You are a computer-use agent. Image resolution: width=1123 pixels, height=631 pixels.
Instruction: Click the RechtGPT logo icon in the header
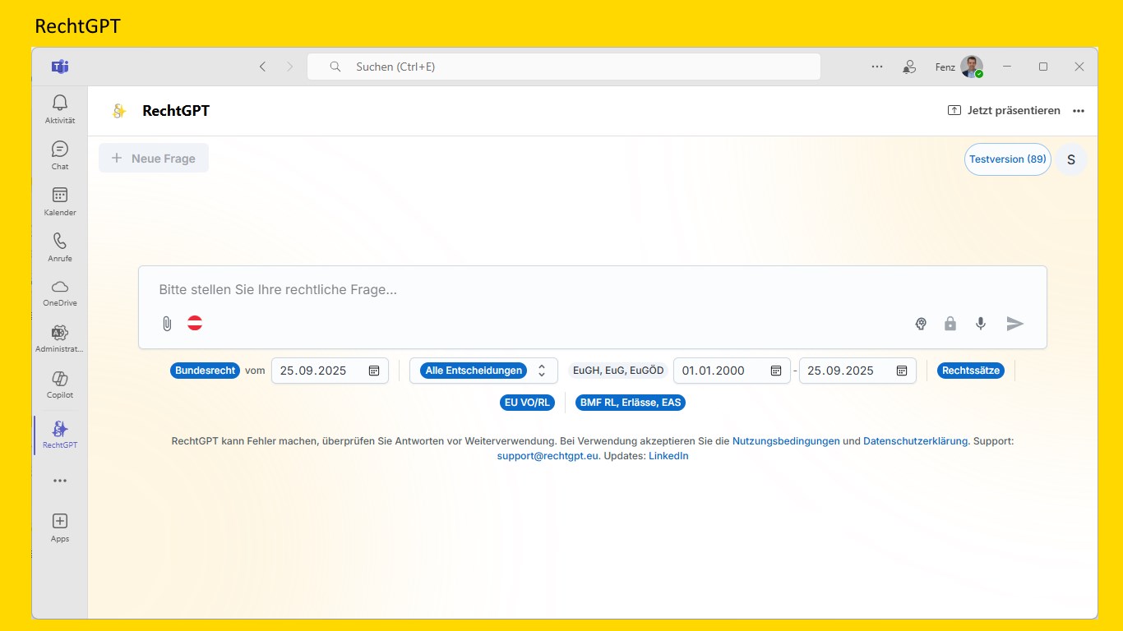pyautogui.click(x=119, y=111)
